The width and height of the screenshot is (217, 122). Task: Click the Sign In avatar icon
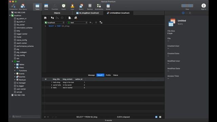(x=203, y=6)
